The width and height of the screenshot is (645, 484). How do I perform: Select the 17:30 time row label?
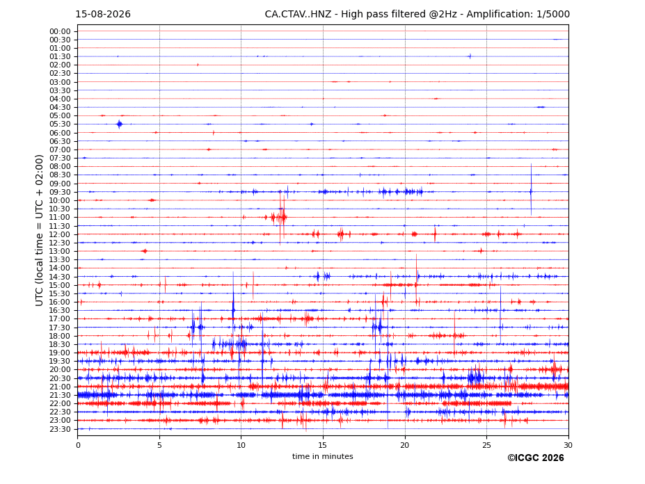[x=60, y=328]
